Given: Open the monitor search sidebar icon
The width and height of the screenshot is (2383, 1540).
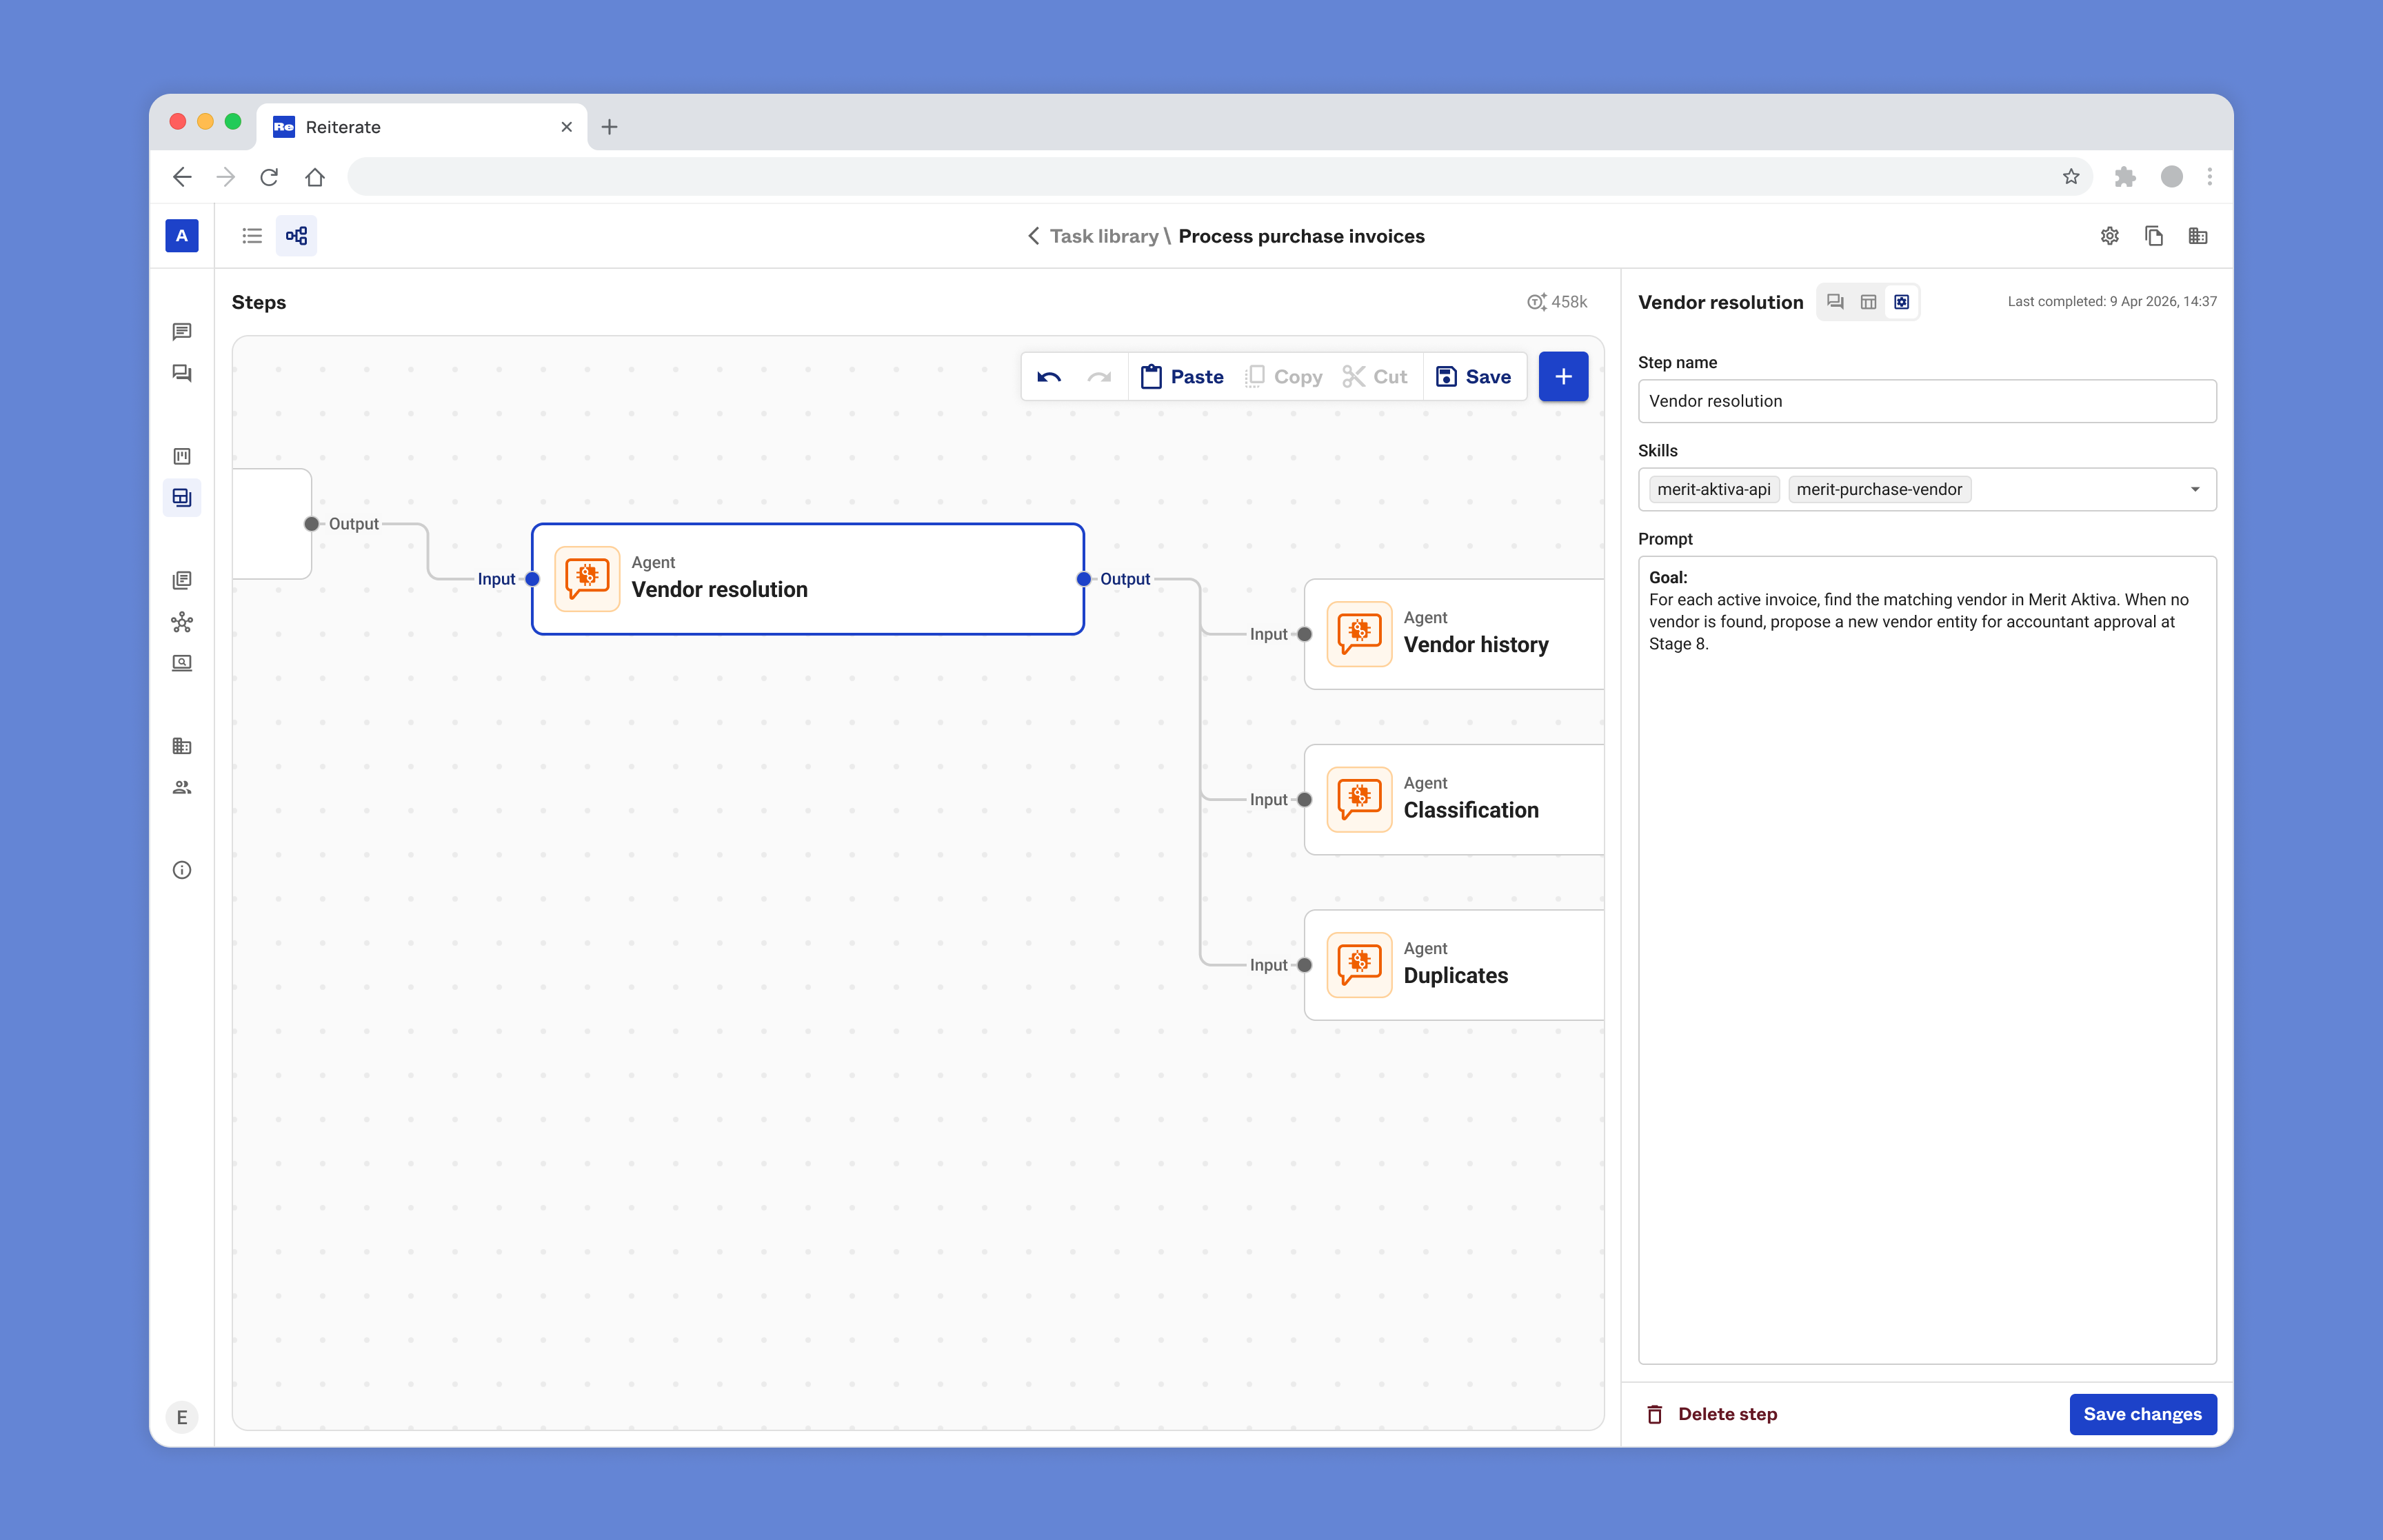Looking at the screenshot, I should pyautogui.click(x=181, y=663).
